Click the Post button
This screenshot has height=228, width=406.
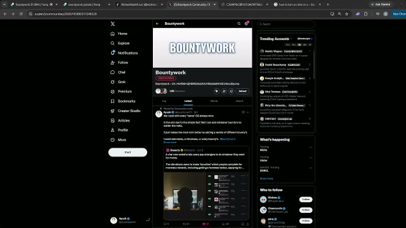128,152
